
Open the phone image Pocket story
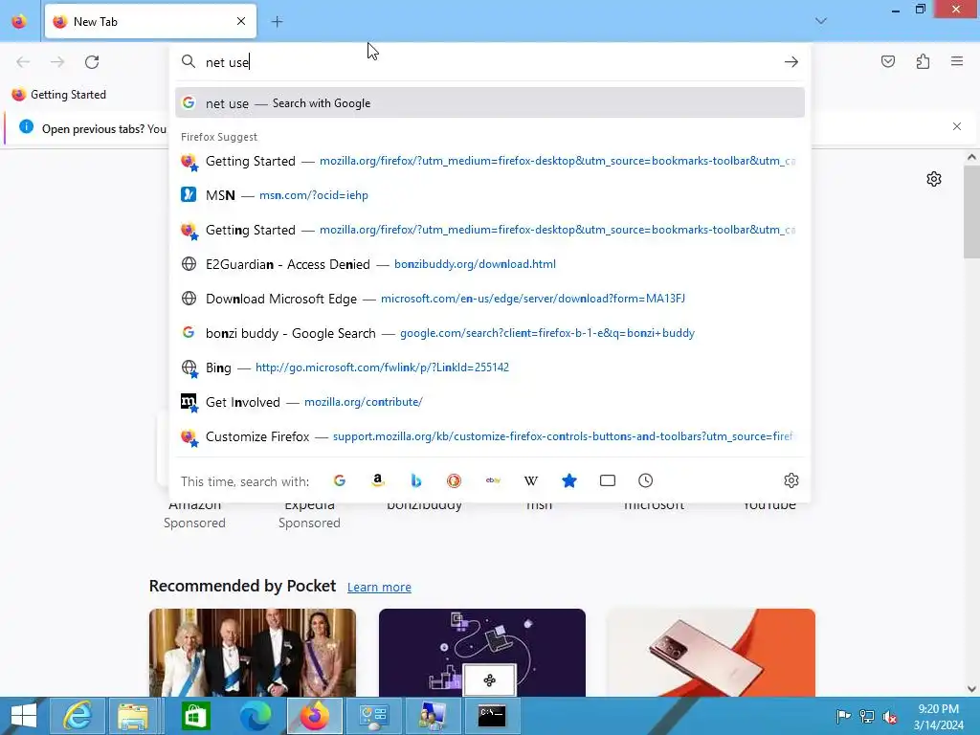pyautogui.click(x=711, y=653)
